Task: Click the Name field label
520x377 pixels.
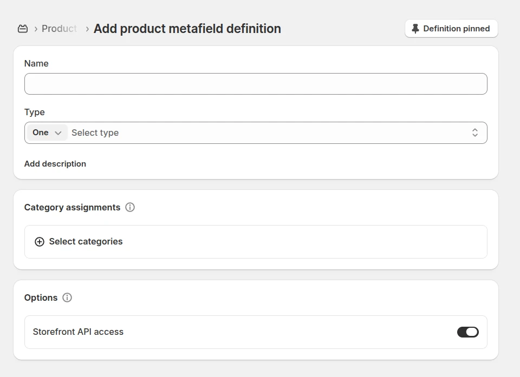Action: (x=36, y=64)
